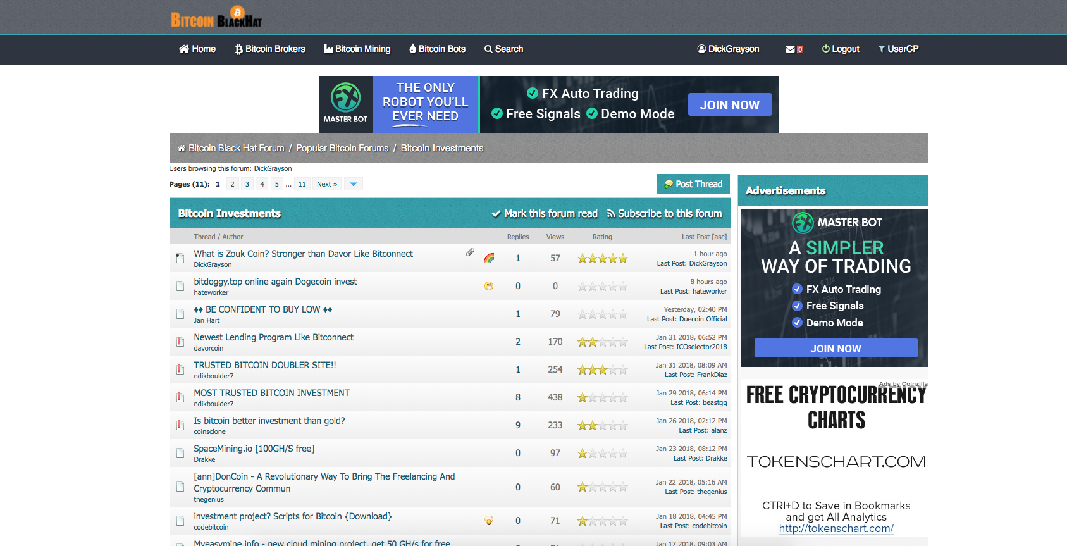The image size is (1067, 546).
Task: Click the hot thread icon for Newest Lending Program
Action: (180, 342)
